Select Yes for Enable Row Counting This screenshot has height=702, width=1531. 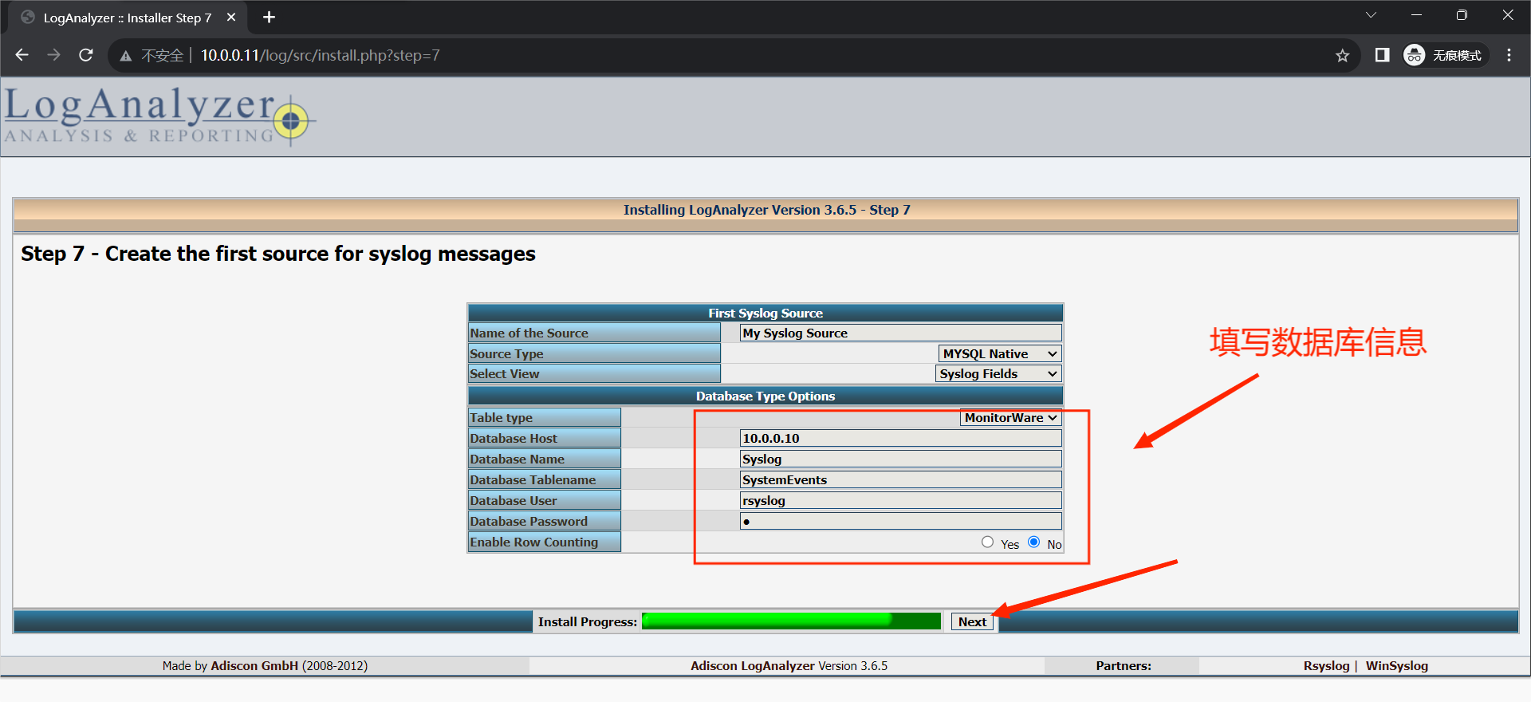[x=988, y=542]
